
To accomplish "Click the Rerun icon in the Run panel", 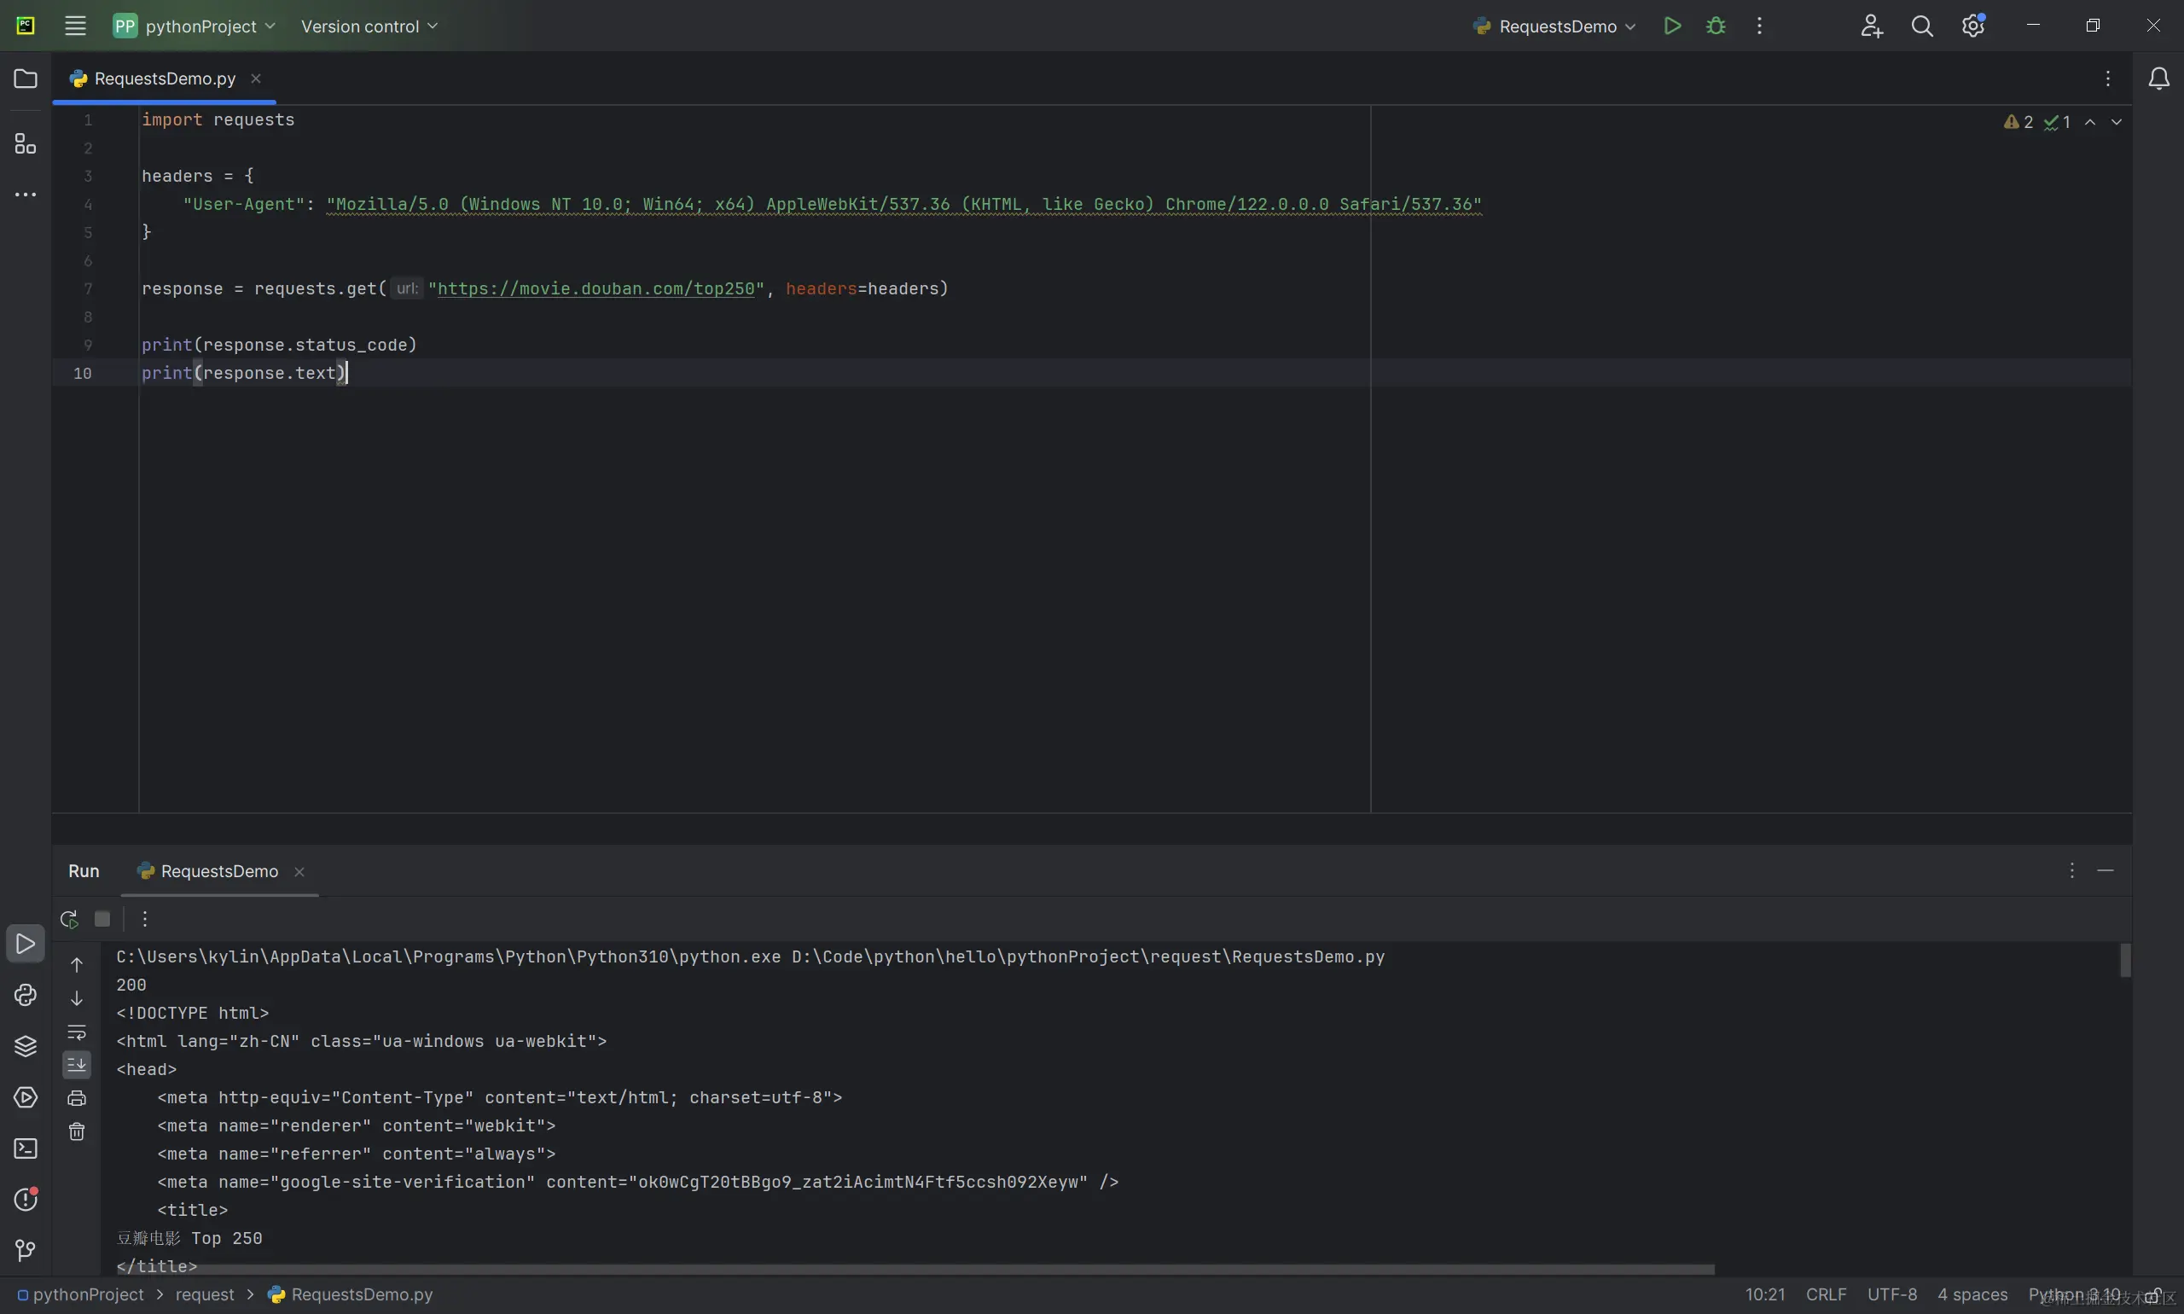I will 69,919.
